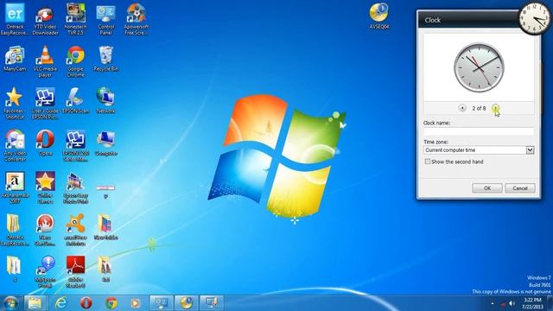
Task: Enable Show the second hand checkbox
Action: pos(428,162)
